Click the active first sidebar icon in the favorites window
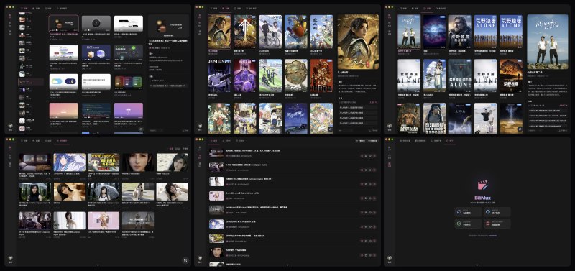This screenshot has height=271, width=575. coord(10,16)
